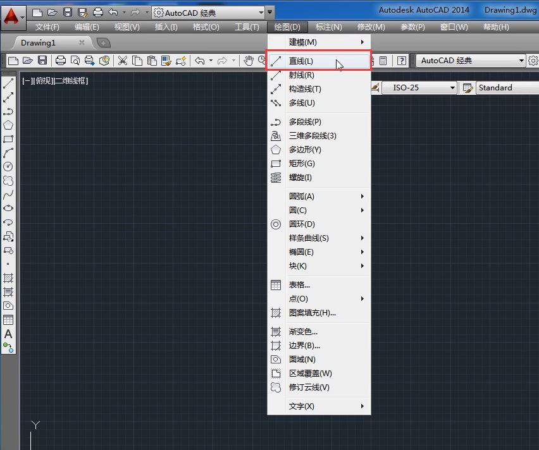Image resolution: width=539 pixels, height=450 pixels.
Task: Click Save in quick access toolbar
Action: 68,13
